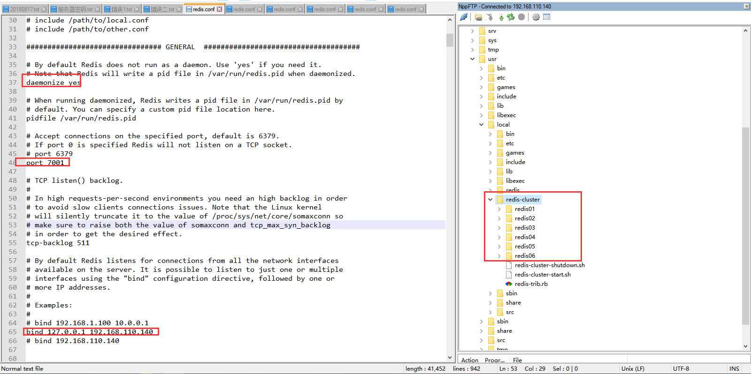Click the NppFTP upload file icon
This screenshot has height=374, width=751.
(x=501, y=17)
